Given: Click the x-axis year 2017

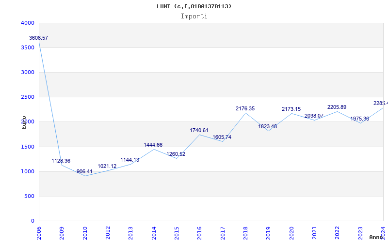Looking at the screenshot, I should (223, 233).
